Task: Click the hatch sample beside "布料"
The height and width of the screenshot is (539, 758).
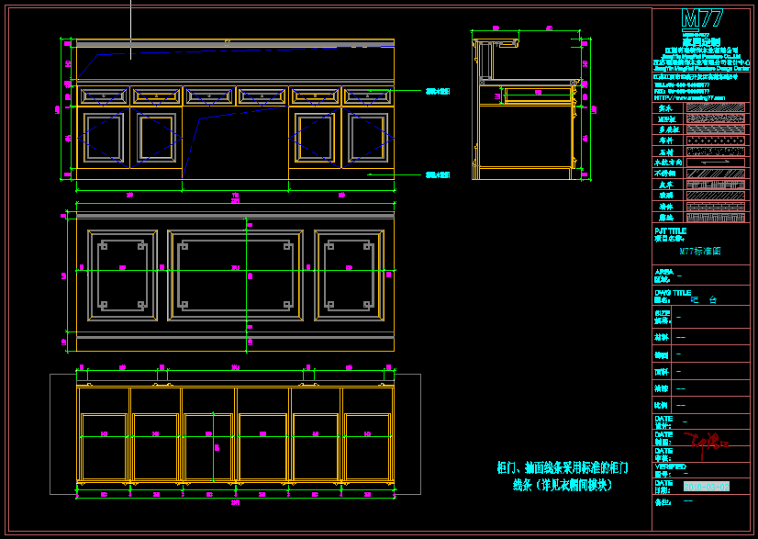Action: pos(716,140)
